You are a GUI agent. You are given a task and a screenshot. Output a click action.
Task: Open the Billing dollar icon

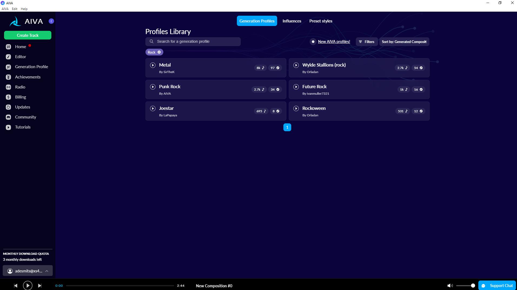(8, 97)
